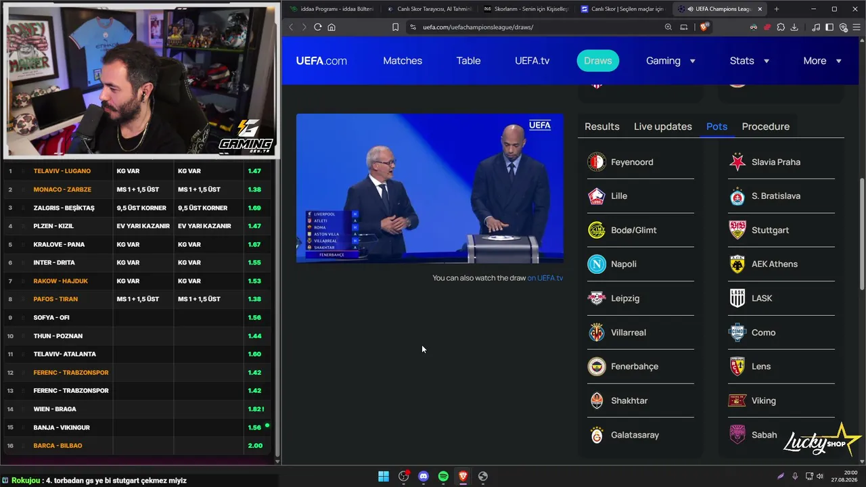The height and width of the screenshot is (487, 866).
Task: Close the UEFA Champions League browser tab
Action: pos(760,9)
